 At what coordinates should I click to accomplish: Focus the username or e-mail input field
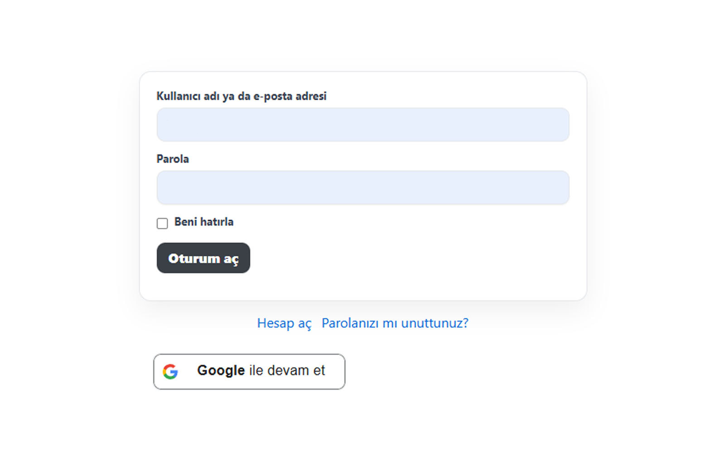(362, 125)
